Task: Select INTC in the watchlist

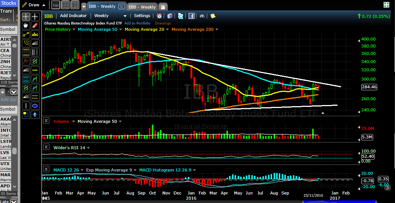Action: tap(6, 133)
